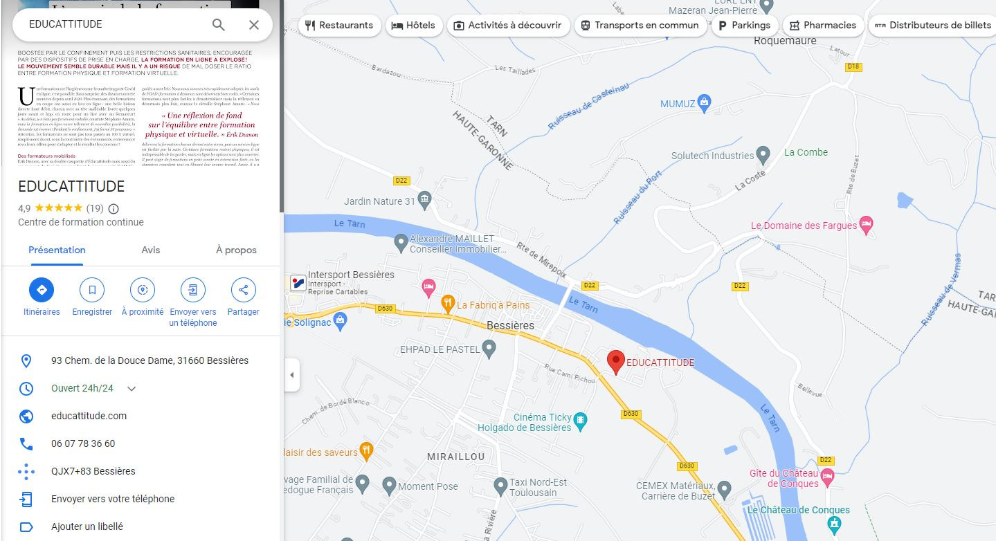Click Ajouter un libellé option
Image resolution: width=996 pixels, height=541 pixels.
(x=87, y=526)
